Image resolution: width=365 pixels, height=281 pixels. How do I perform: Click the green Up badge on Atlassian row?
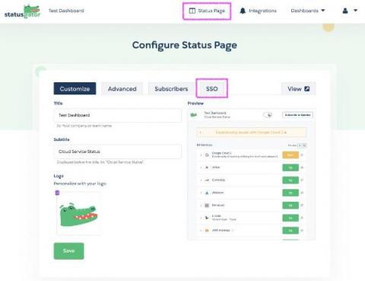(x=290, y=193)
